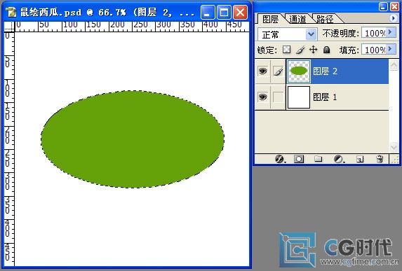Toggle the link box of 图层 1
Screen dimensions: 402x271
(278, 97)
